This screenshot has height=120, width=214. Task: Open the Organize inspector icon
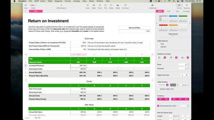coord(187,5)
